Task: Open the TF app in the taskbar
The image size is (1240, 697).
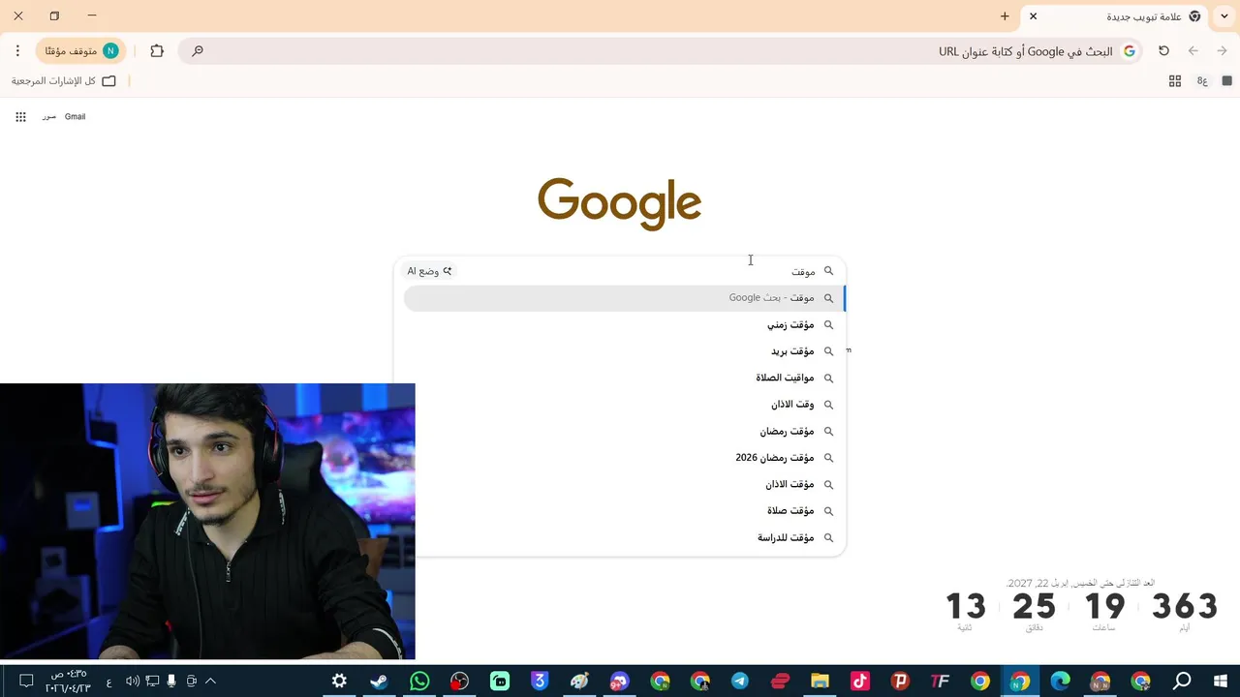Action: (940, 682)
